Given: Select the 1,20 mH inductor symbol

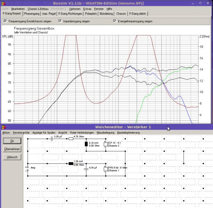Looking at the screenshot, I should pyautogui.click(x=71, y=164).
